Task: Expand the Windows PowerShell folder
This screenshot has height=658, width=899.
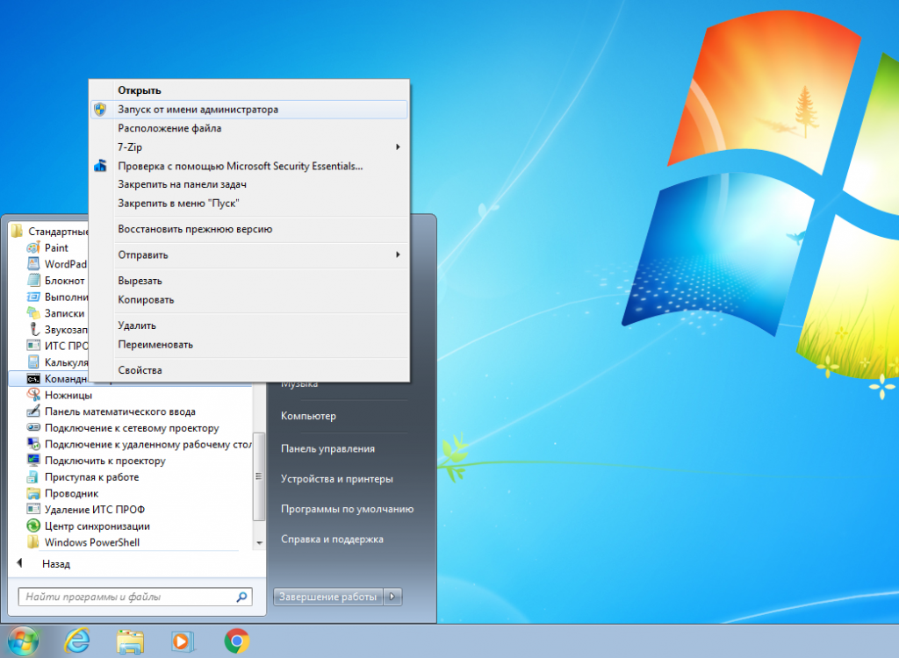Action: click(x=33, y=542)
